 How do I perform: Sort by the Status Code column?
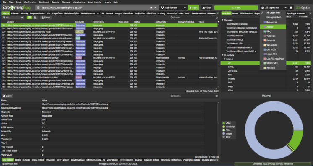coord(123,22)
